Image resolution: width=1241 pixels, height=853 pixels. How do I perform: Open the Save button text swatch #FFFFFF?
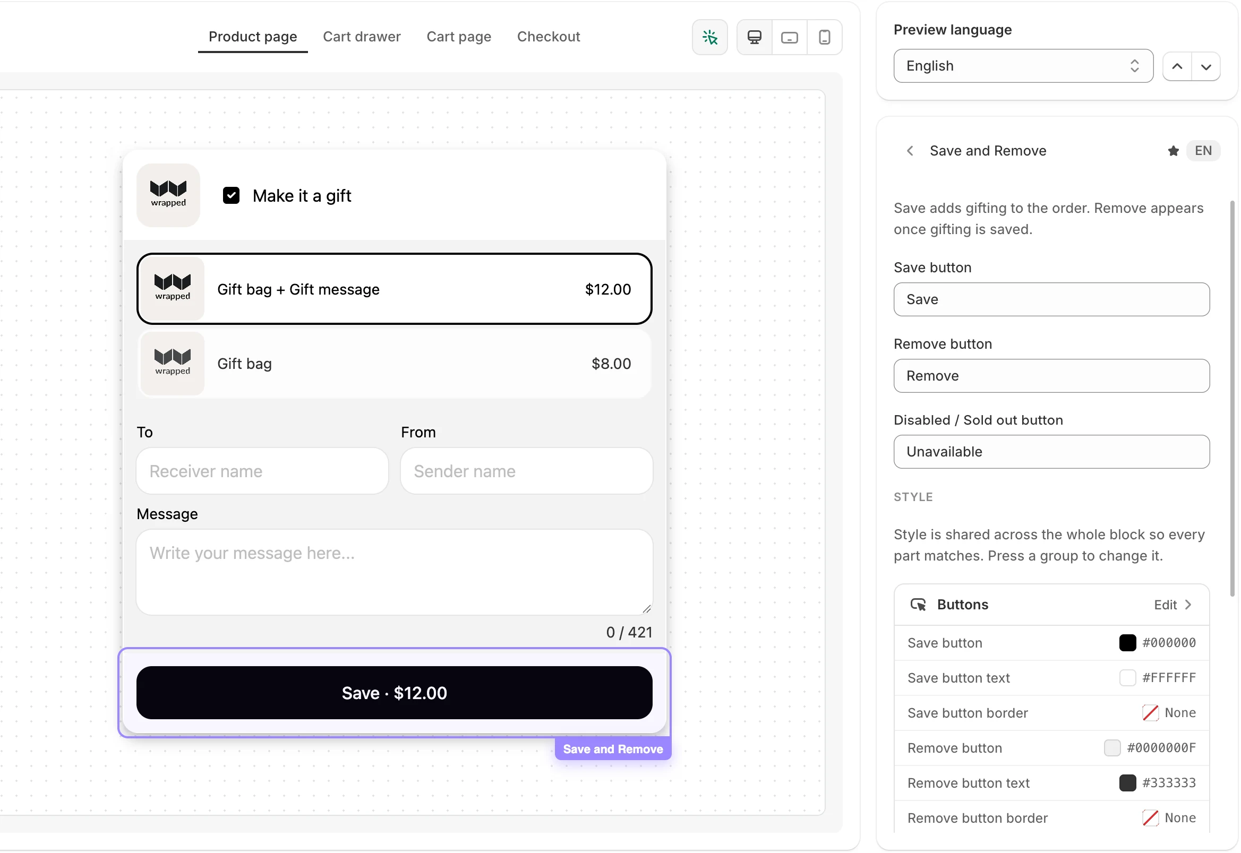click(x=1129, y=679)
